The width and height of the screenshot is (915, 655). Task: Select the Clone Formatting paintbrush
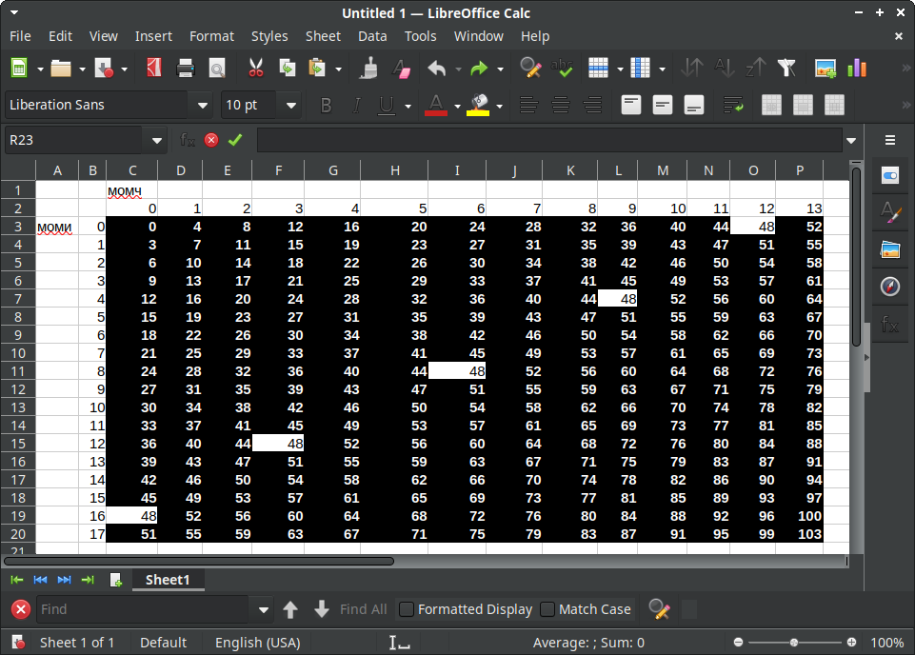(x=368, y=69)
